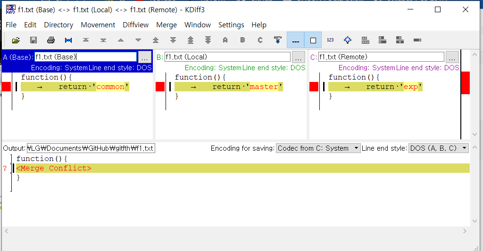The image size is (483, 251).
Task: Toggle the first window layout icon after the arrows icon
Action: coord(366,40)
